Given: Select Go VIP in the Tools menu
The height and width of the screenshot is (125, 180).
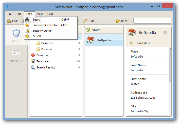Looking at the screenshot, I should click(51, 36).
